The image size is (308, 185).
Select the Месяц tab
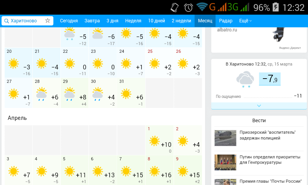[205, 21]
